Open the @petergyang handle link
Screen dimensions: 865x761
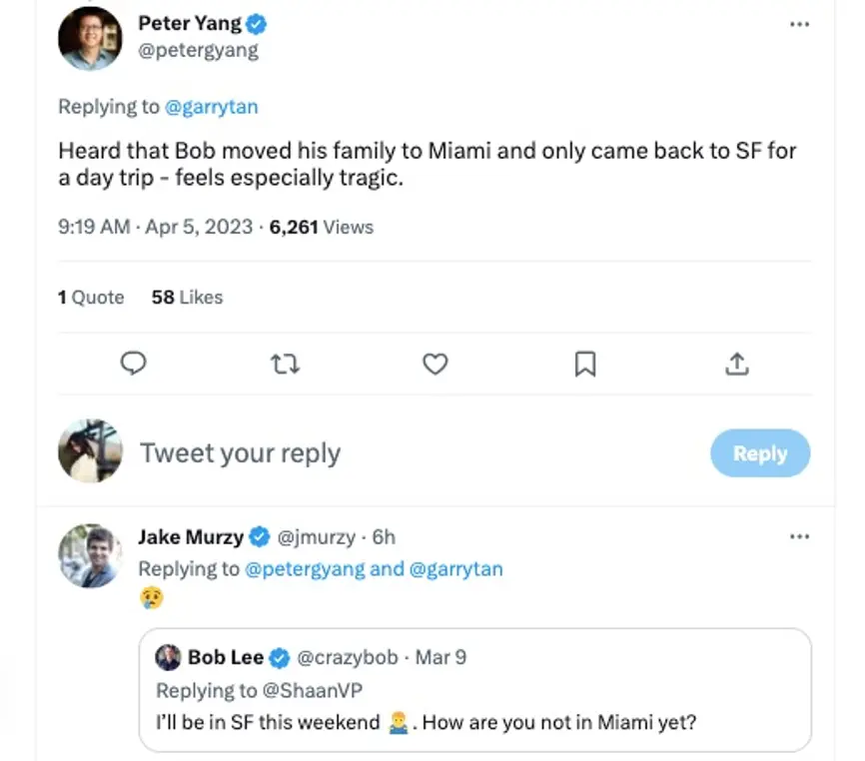pyautogui.click(x=198, y=50)
